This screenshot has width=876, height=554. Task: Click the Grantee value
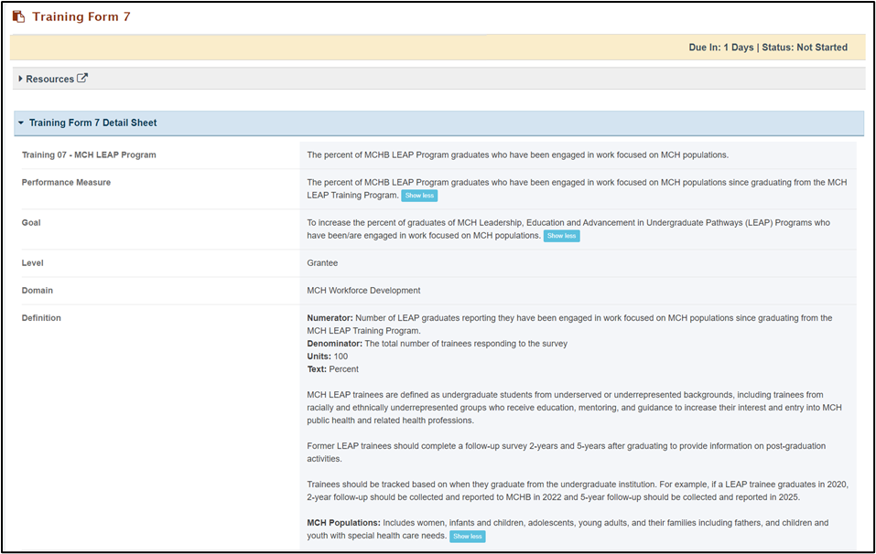pyautogui.click(x=322, y=262)
